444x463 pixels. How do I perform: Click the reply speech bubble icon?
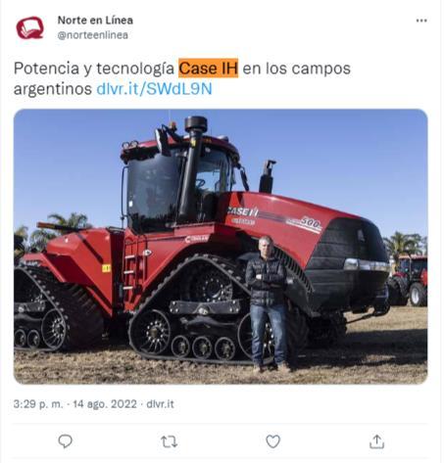click(x=65, y=441)
